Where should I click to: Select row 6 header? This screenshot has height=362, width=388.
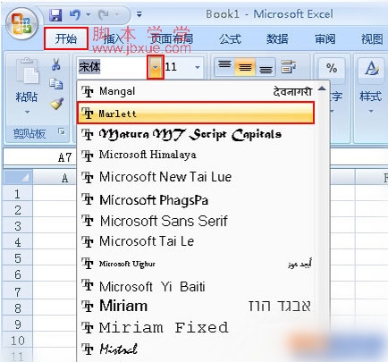[x=18, y=274]
